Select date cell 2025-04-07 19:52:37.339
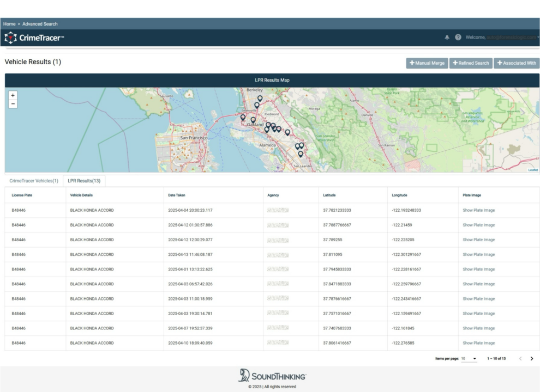Viewport: 540px width, 392px height. point(190,329)
